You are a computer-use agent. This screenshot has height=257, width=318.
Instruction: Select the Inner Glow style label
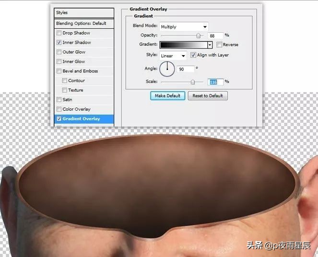73,61
